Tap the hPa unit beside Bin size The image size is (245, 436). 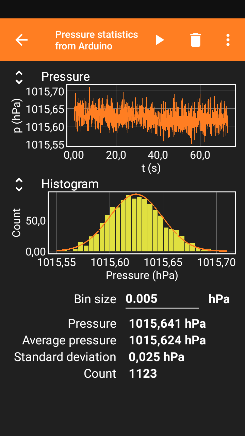tap(219, 299)
